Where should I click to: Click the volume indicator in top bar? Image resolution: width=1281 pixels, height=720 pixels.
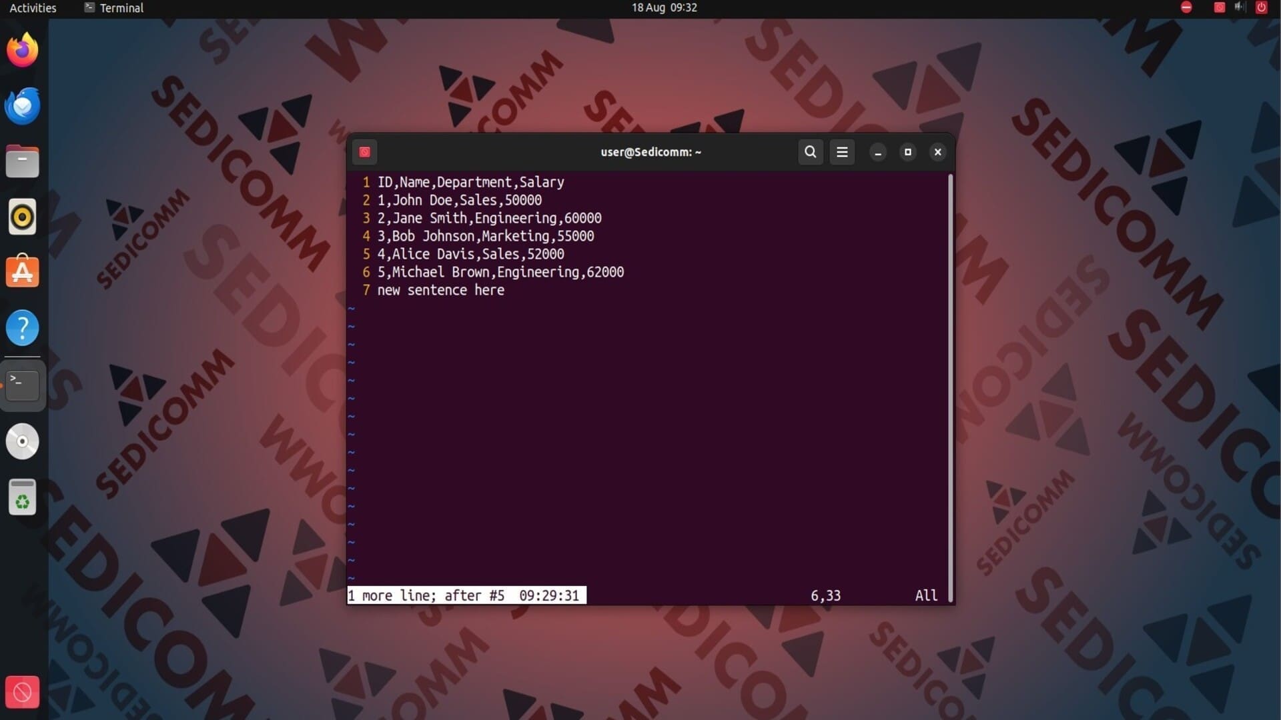[1240, 7]
